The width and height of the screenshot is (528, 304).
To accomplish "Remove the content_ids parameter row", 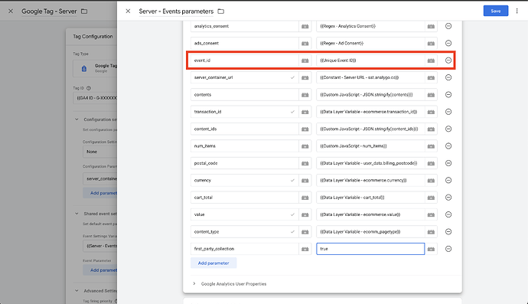I will tap(448, 129).
